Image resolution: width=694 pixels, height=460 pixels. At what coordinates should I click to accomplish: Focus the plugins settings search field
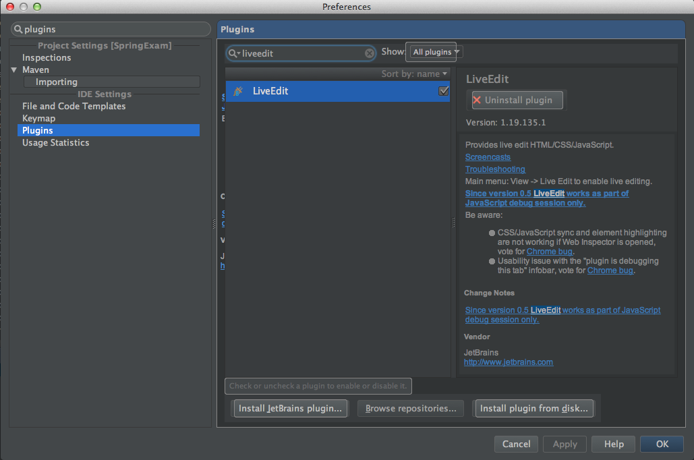[x=111, y=29]
